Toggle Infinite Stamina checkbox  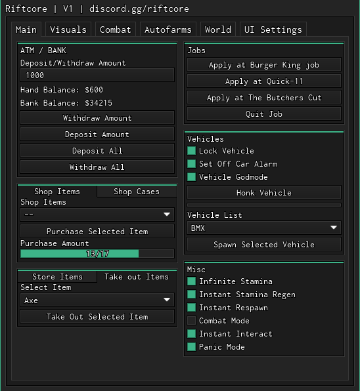click(191, 281)
